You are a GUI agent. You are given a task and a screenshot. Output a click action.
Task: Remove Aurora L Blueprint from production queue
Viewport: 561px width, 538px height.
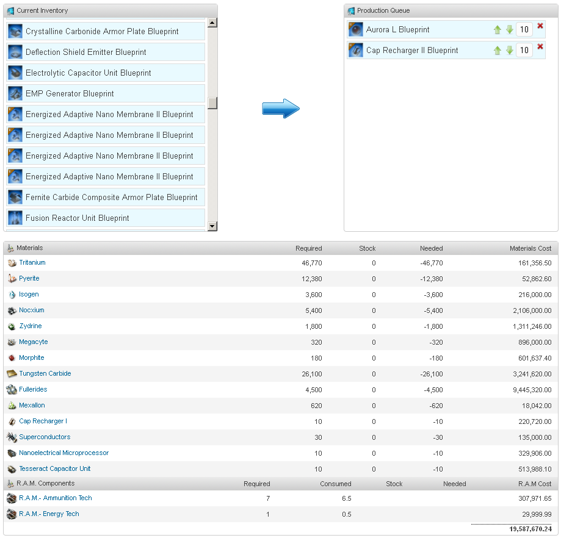540,26
